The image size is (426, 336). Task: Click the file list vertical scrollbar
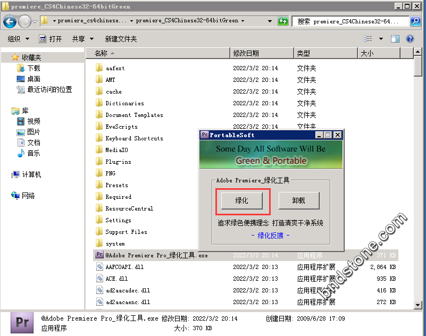click(419, 181)
